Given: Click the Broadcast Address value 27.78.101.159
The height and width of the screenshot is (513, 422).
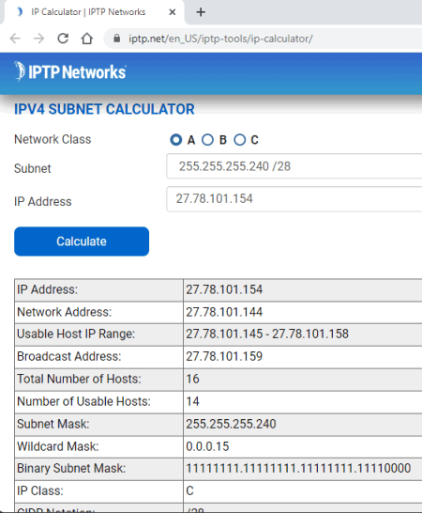Looking at the screenshot, I should 224,357.
